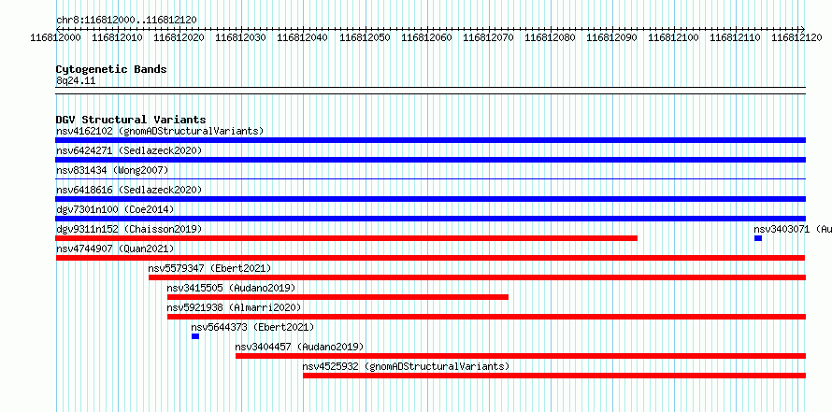This screenshot has height=412, width=832.
Task: Click the small nsv3403071 blue marker
Action: tap(758, 238)
